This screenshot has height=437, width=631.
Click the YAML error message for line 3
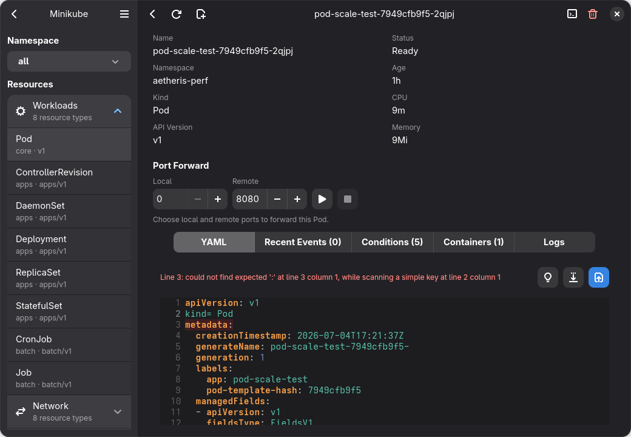point(331,277)
